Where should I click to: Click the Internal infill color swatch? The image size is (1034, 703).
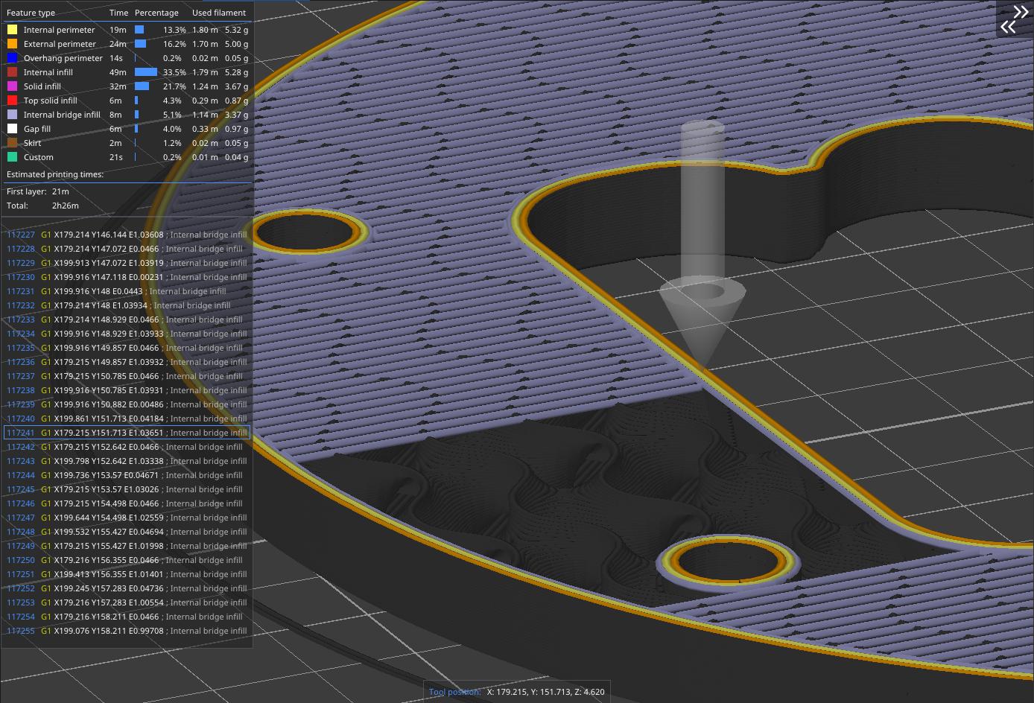pyautogui.click(x=11, y=72)
